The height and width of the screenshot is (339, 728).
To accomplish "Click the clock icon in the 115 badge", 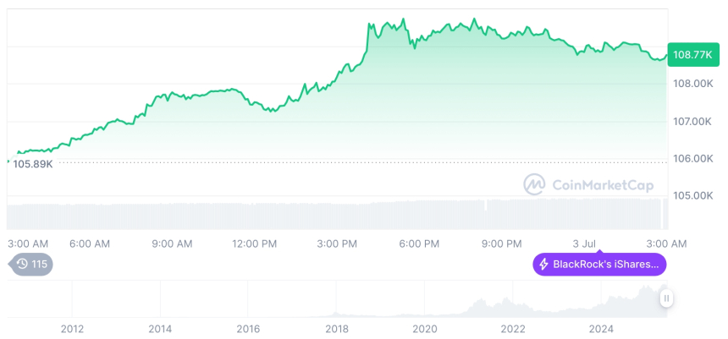I will [x=22, y=265].
